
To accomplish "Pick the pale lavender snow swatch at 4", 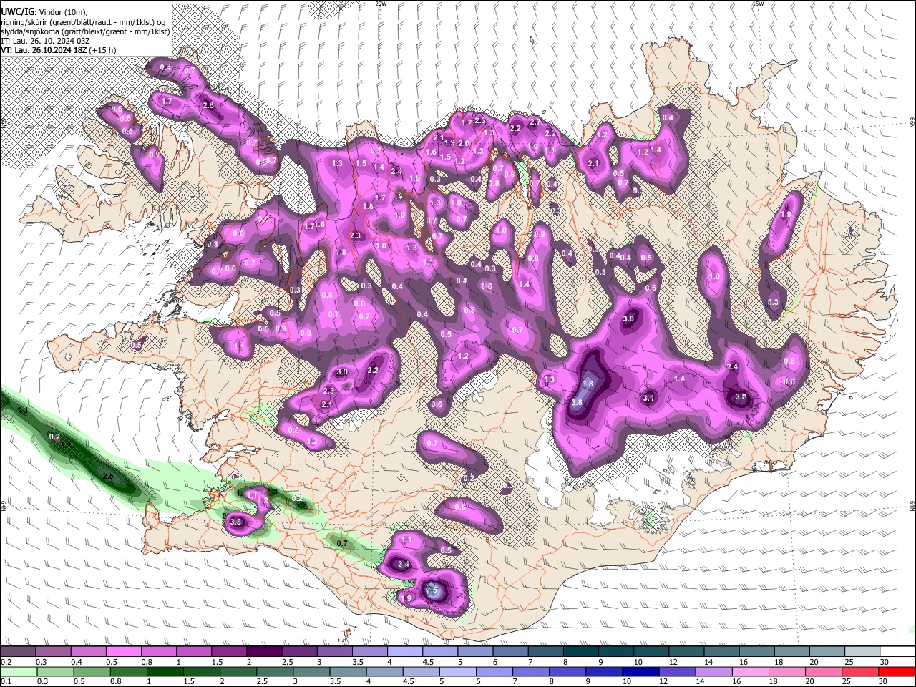I will [405, 652].
